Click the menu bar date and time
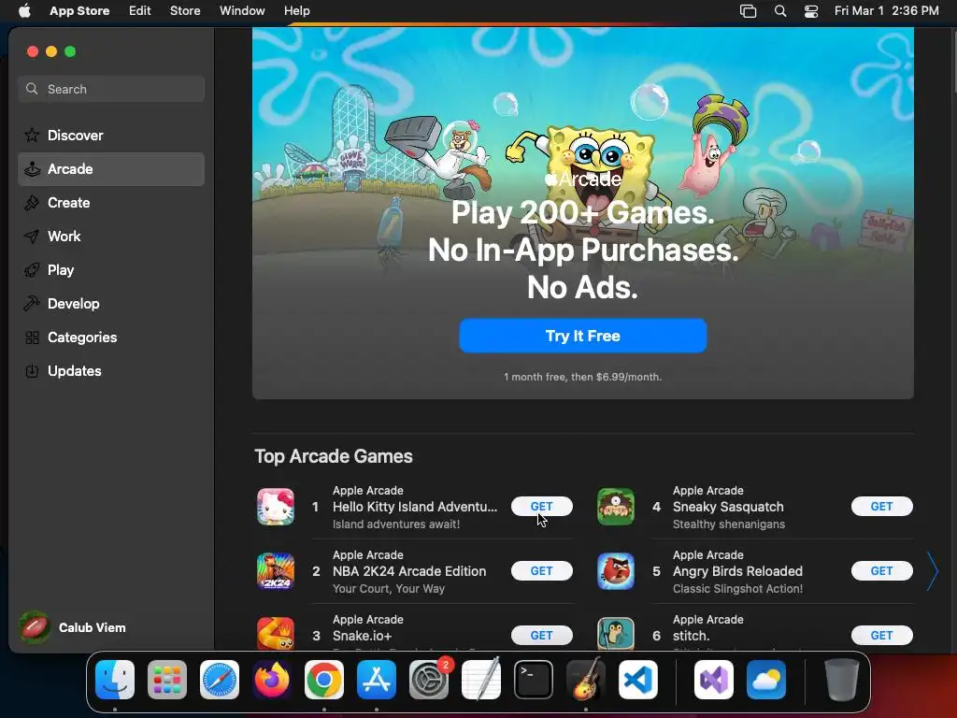This screenshot has width=957, height=718. tap(886, 11)
